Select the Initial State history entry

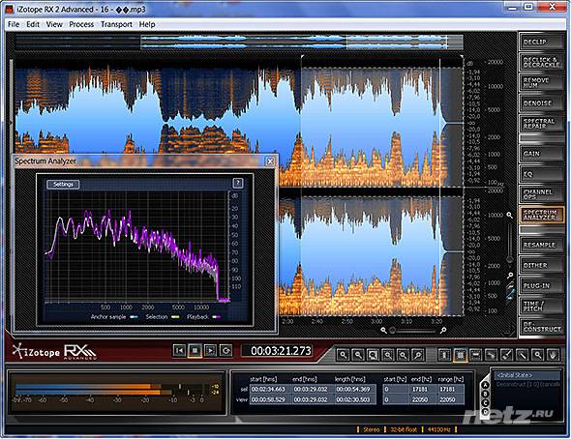pos(526,375)
